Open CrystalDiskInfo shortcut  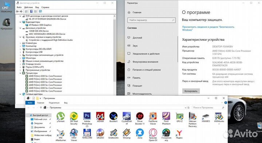[x=127, y=118]
